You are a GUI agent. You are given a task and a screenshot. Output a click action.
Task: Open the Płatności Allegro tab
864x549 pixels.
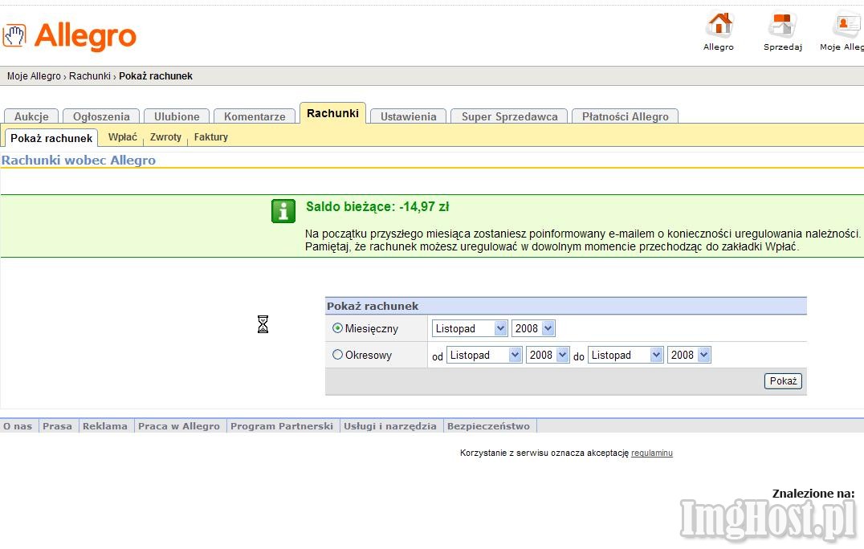pyautogui.click(x=626, y=116)
